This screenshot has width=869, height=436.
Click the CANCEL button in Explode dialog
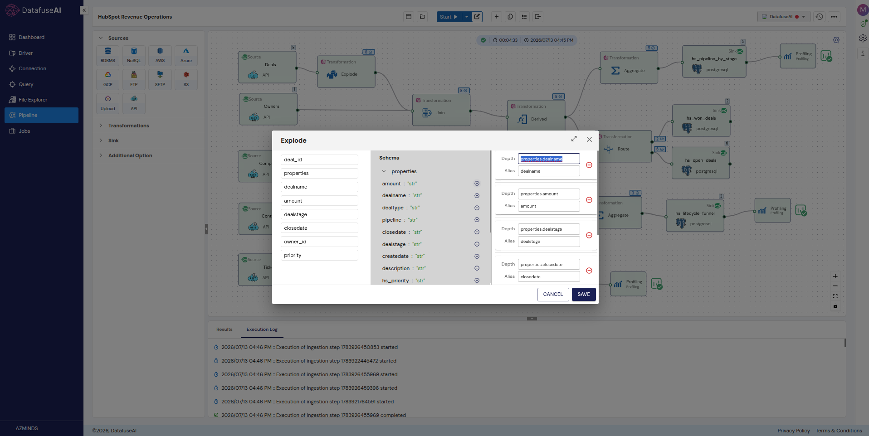[553, 294]
